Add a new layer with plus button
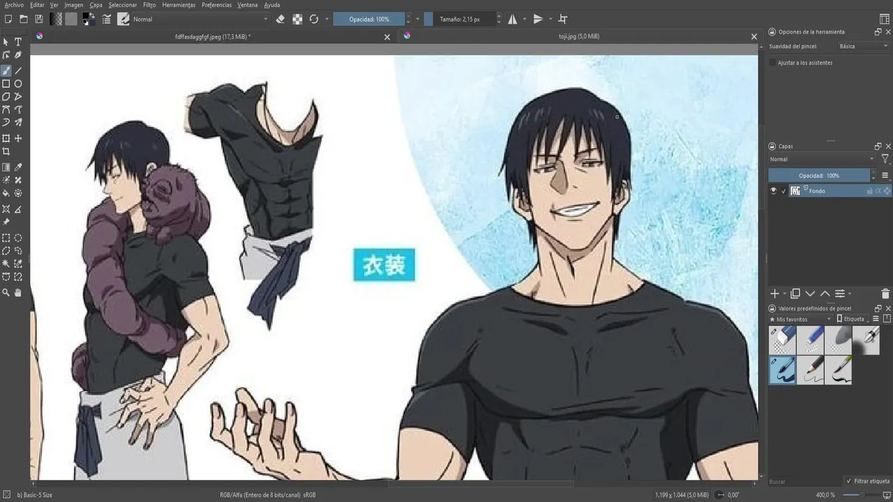The width and height of the screenshot is (893, 502). (774, 294)
